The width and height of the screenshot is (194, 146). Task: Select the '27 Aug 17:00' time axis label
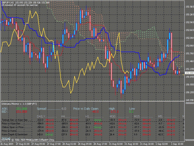click(x=54, y=144)
